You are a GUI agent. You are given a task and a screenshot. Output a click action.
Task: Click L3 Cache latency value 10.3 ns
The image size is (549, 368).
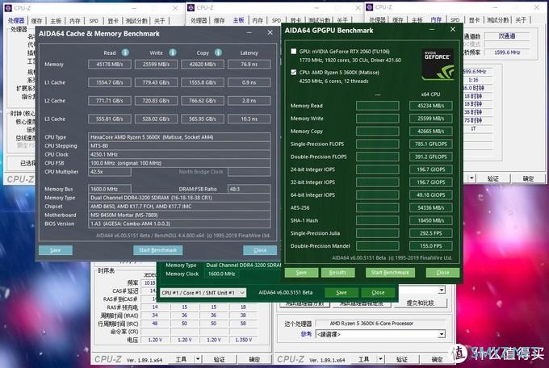tap(249, 119)
